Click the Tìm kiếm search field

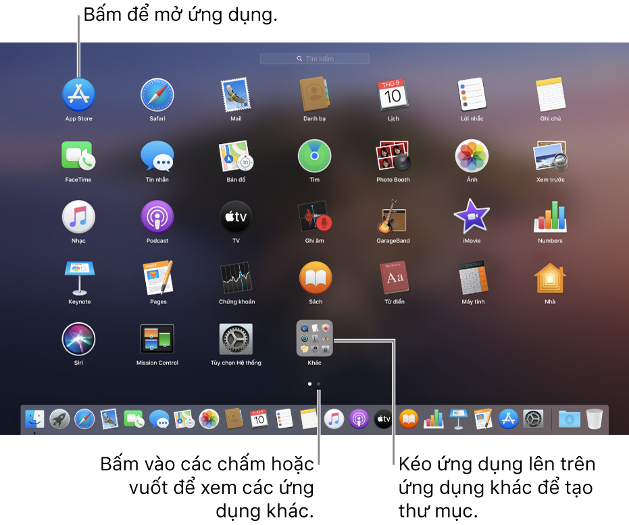(x=315, y=59)
